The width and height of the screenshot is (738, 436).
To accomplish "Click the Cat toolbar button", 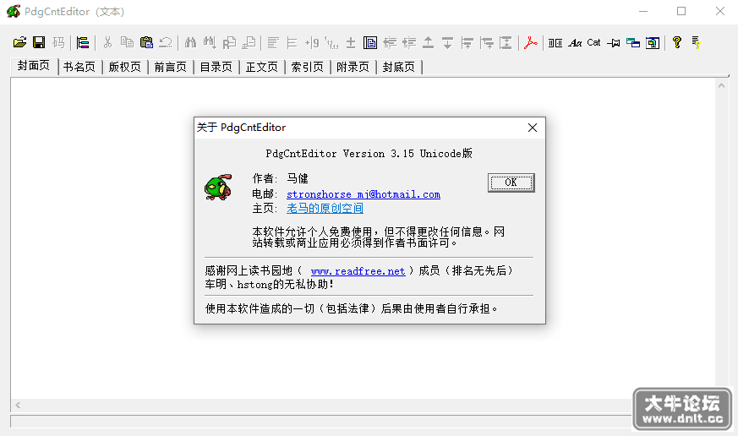I will pyautogui.click(x=593, y=42).
